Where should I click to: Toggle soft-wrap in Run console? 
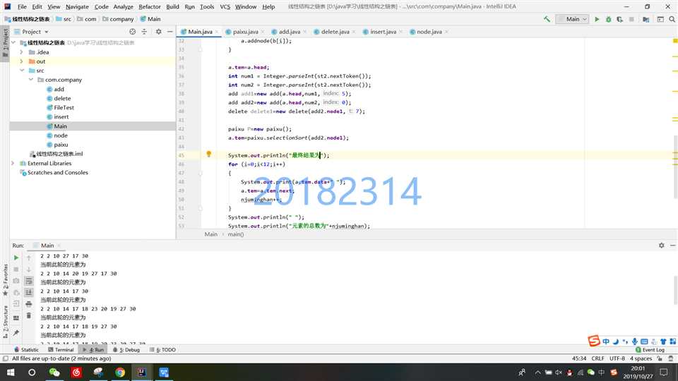pos(28,282)
